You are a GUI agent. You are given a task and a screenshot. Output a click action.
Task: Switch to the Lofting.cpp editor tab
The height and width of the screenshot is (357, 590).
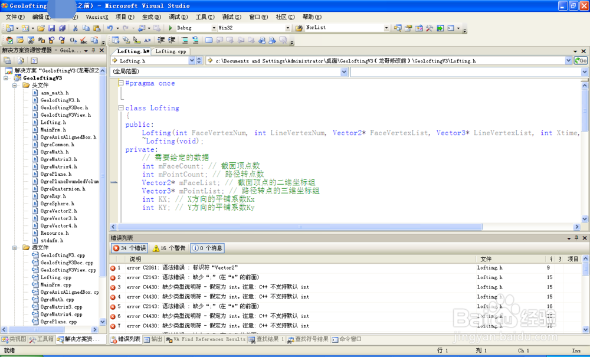click(171, 51)
